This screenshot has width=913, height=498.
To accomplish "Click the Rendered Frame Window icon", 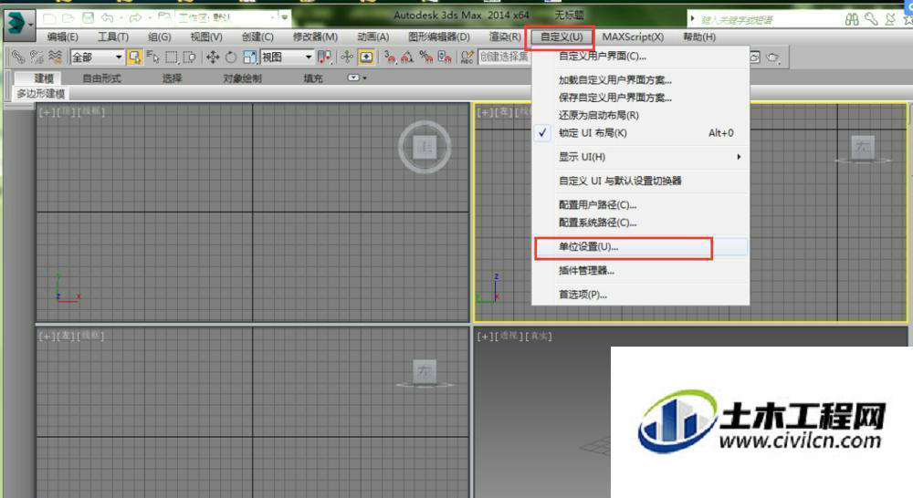I will tap(755, 57).
